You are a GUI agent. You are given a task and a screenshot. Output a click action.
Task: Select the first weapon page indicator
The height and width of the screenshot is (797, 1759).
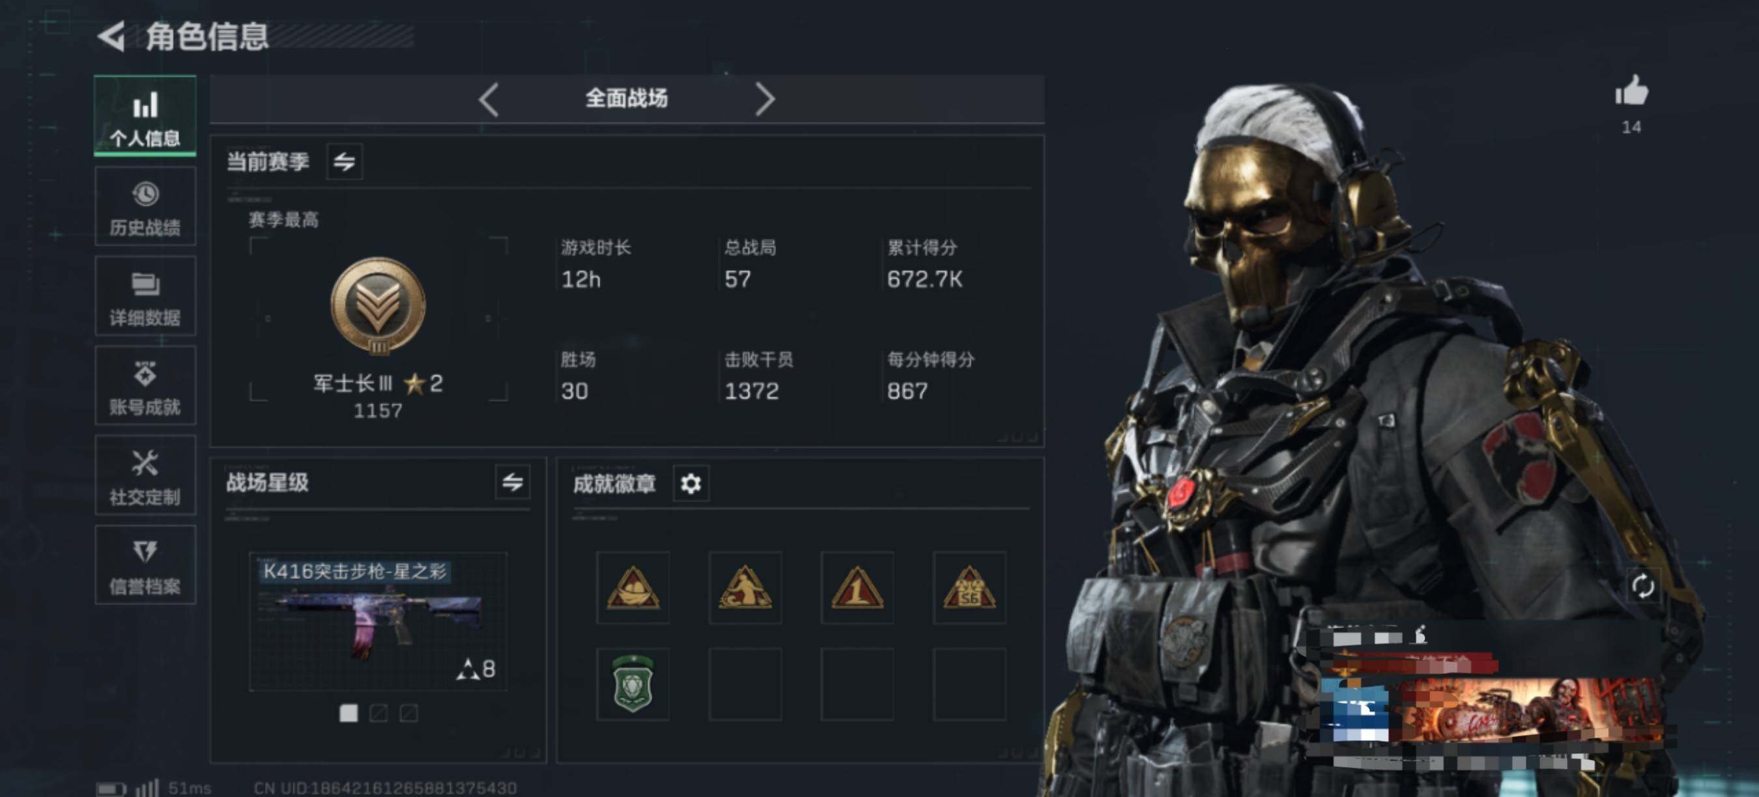(x=349, y=714)
